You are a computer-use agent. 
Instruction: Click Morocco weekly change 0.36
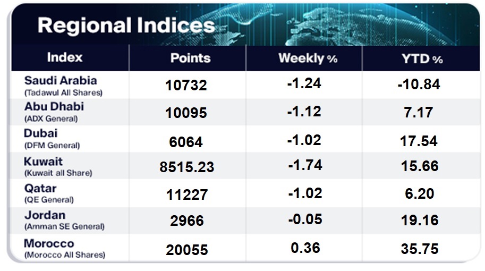(307, 248)
